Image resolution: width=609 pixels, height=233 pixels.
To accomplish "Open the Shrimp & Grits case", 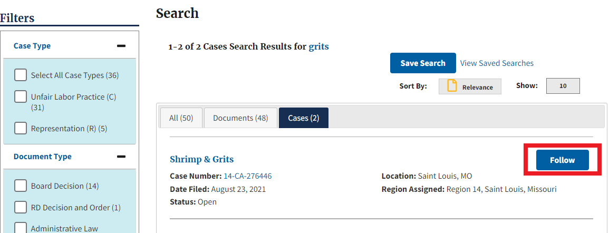I will click(x=201, y=159).
